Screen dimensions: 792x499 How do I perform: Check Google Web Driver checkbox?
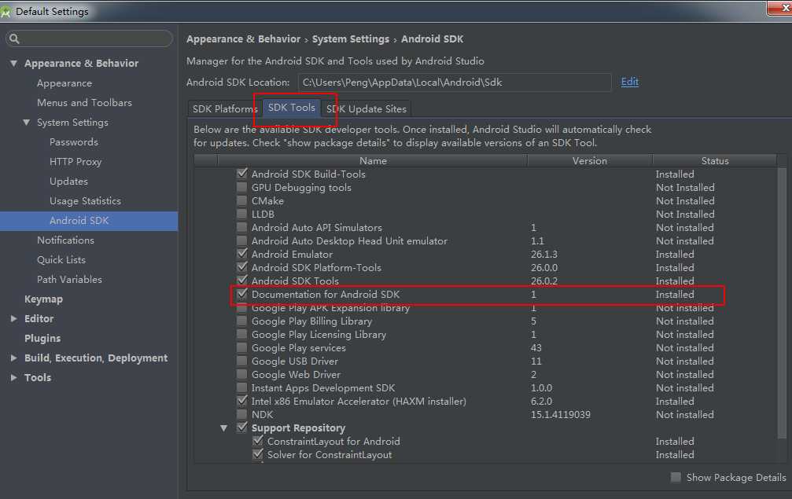point(242,374)
